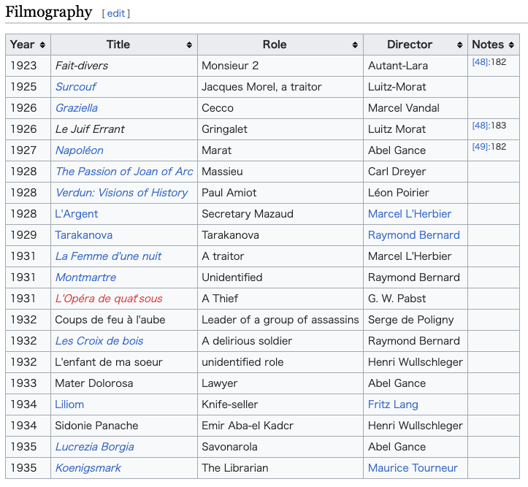Viewport: 528px width, 487px height.
Task: Select role Jacques Morel, a traitor
Action: (x=261, y=87)
